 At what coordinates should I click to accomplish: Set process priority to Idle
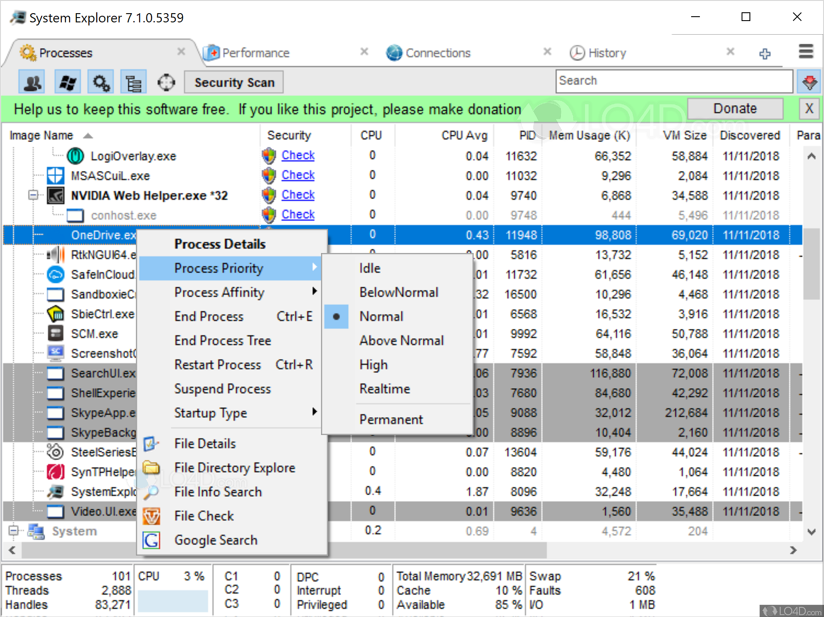(x=397, y=268)
